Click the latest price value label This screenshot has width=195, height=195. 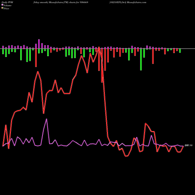pyautogui.click(x=188, y=145)
